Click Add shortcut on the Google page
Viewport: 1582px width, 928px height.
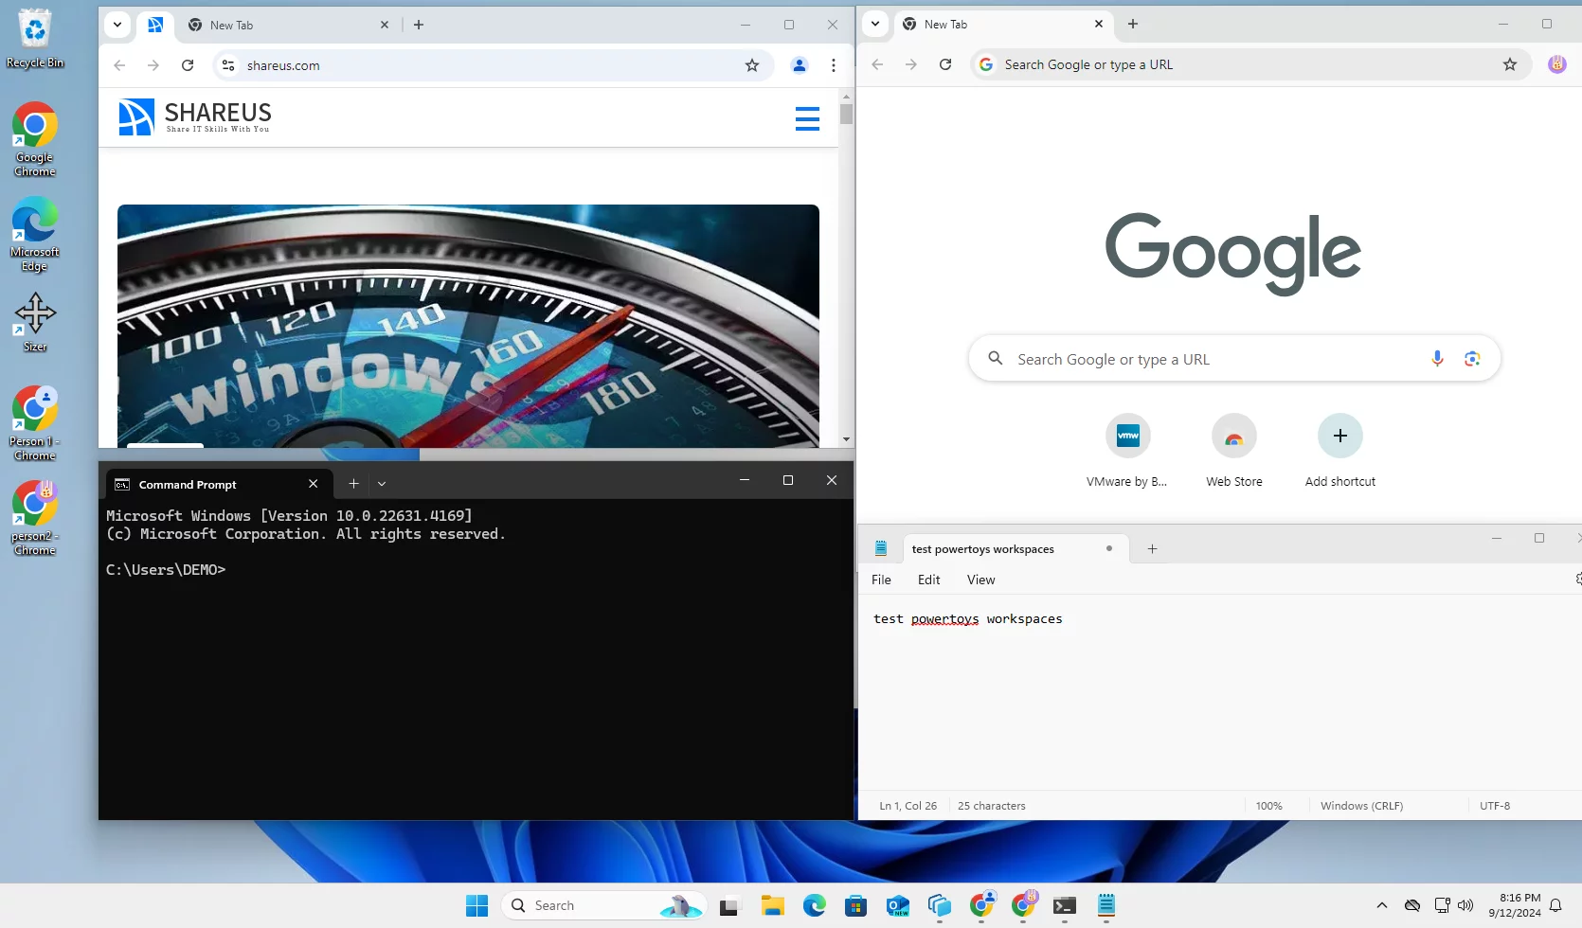point(1339,451)
